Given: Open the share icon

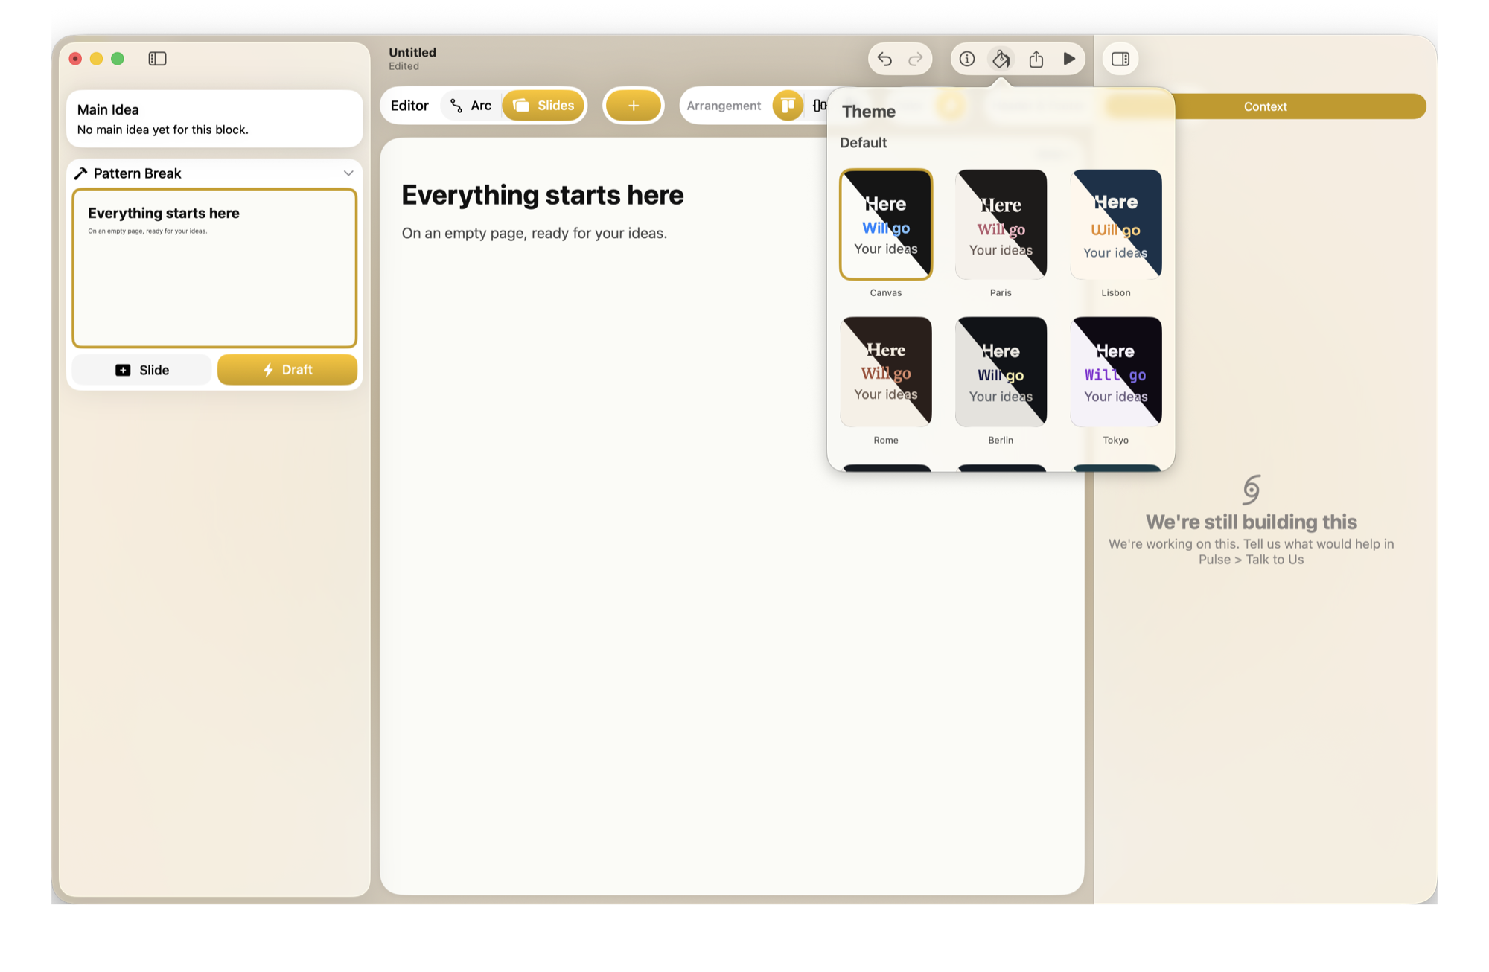Looking at the screenshot, I should 1036,59.
